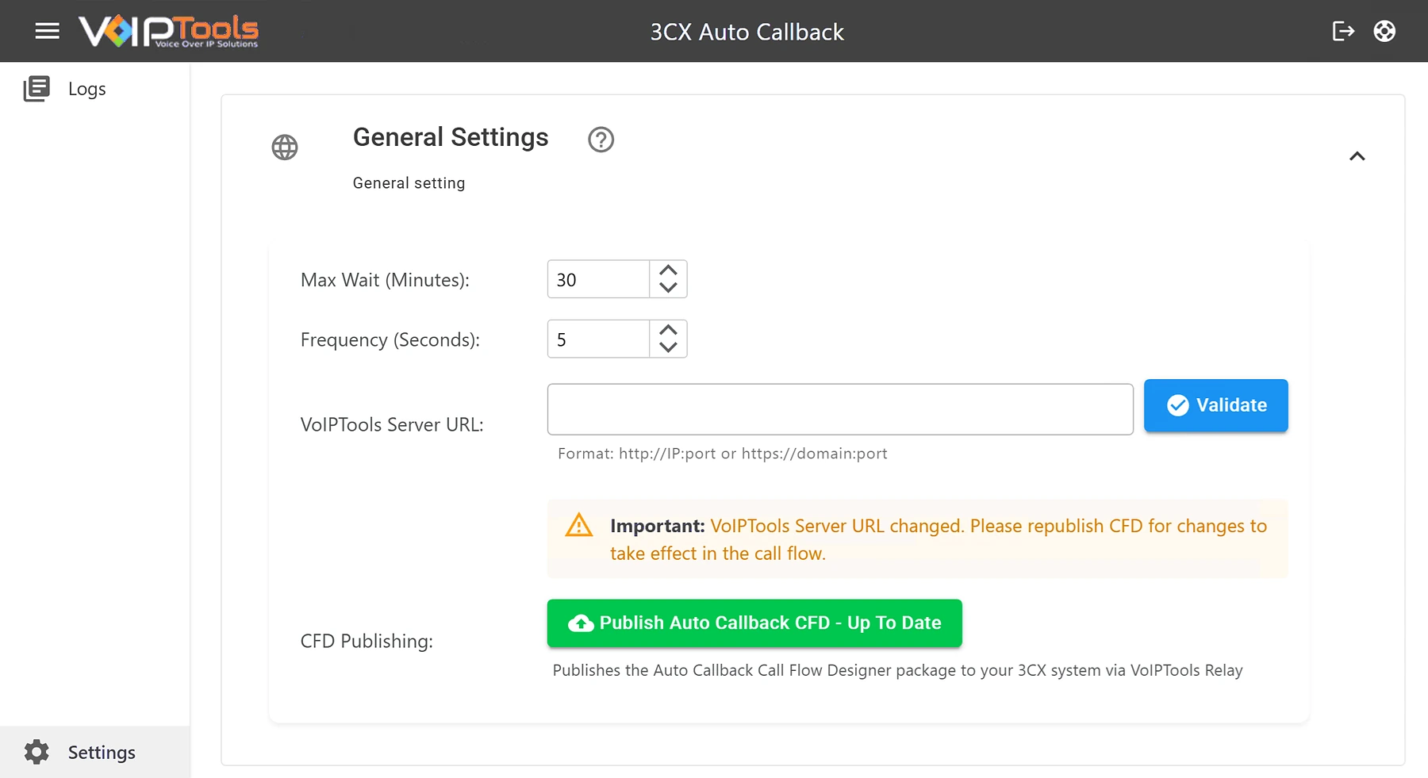
Task: Click the VoIPTools logo
Action: 168,31
